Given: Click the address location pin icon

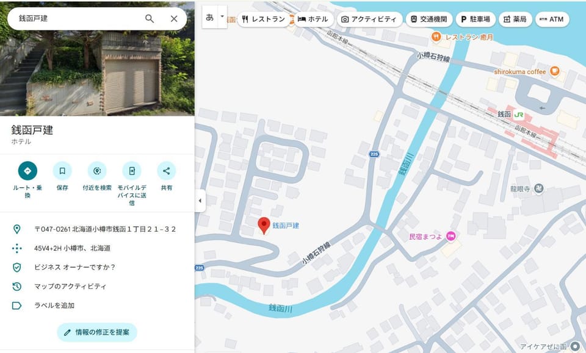Looking at the screenshot, I should coord(17,229).
